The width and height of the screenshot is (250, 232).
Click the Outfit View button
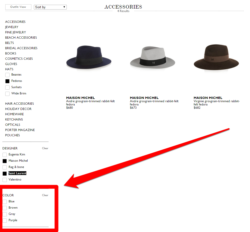click(x=18, y=7)
